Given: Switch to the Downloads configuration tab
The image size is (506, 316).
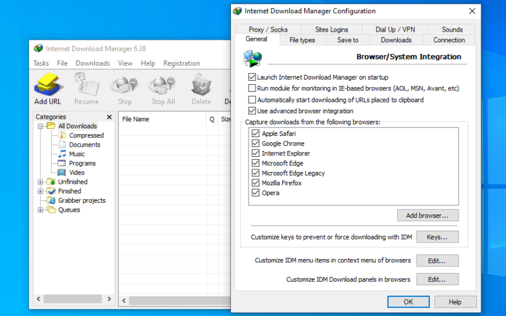Looking at the screenshot, I should pyautogui.click(x=396, y=40).
